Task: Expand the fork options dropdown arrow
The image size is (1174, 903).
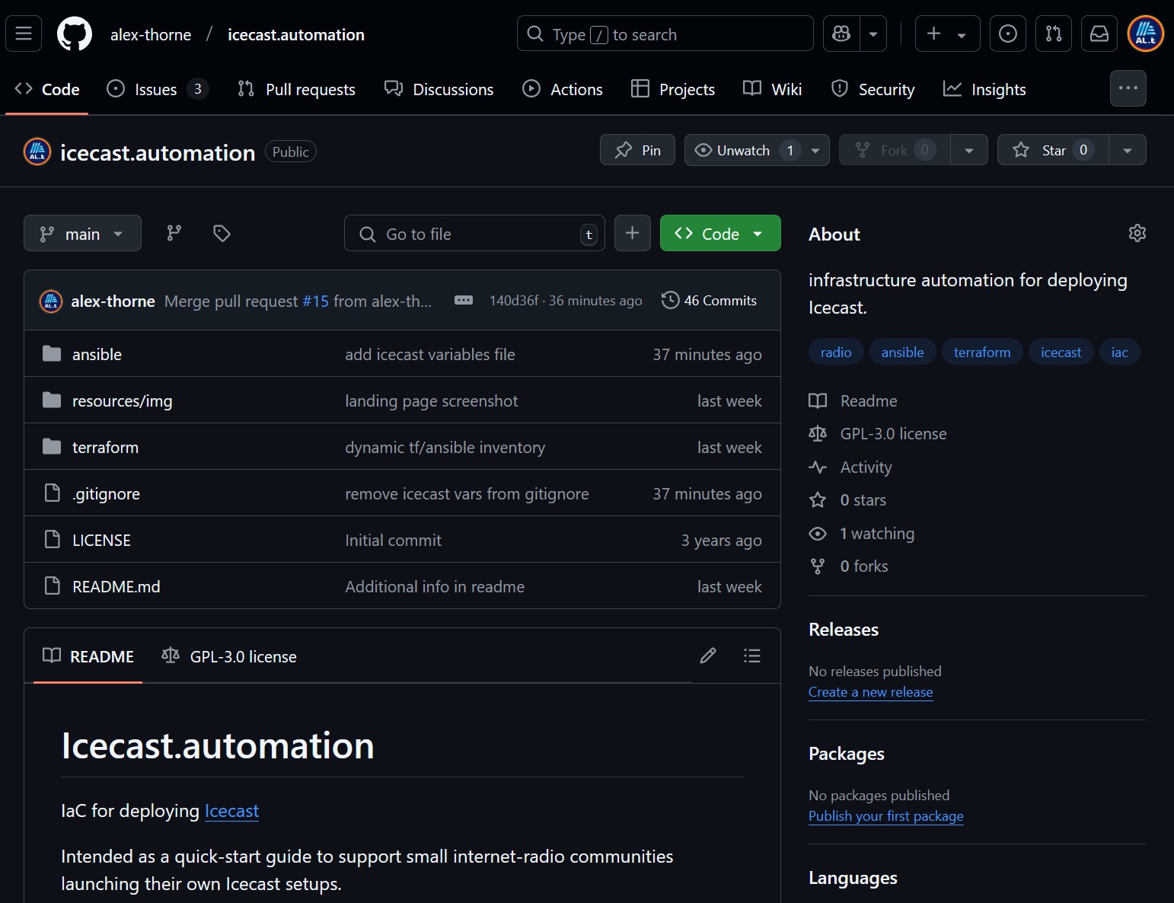Action: point(969,150)
